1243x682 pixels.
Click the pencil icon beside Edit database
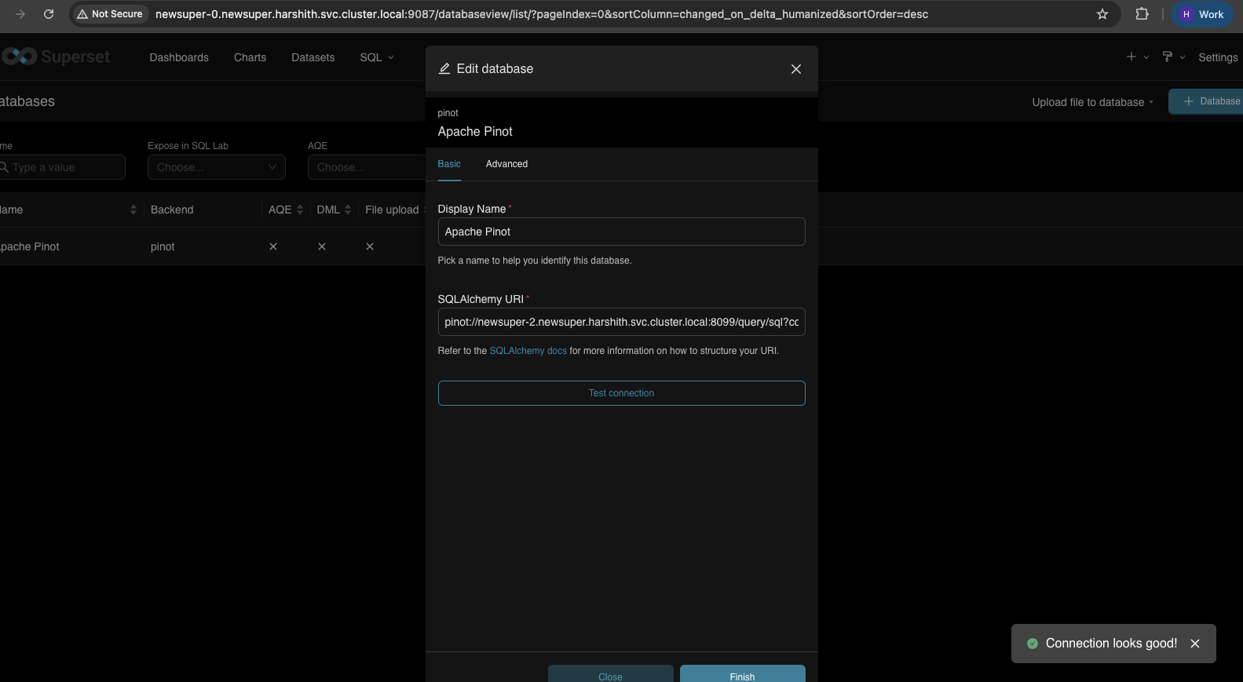pos(444,68)
